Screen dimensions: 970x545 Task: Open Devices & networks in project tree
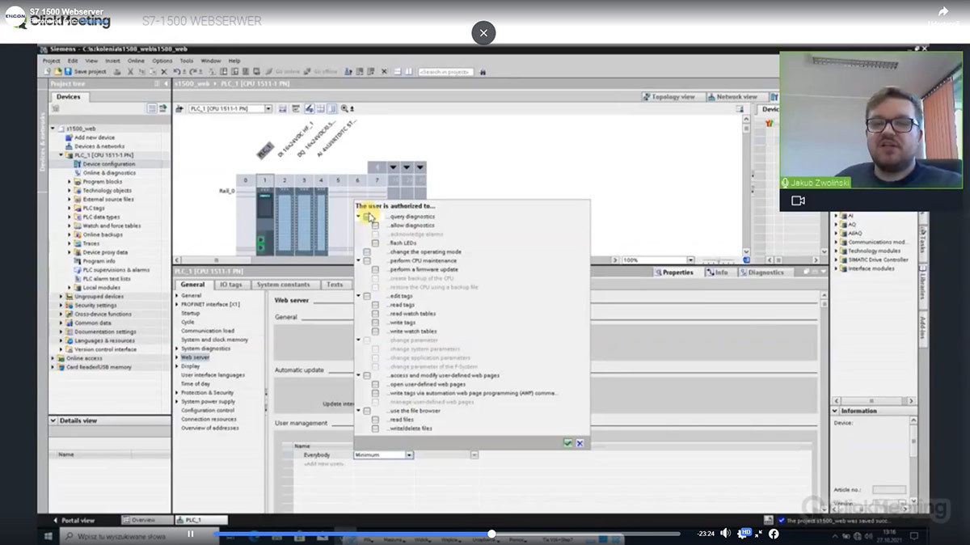tap(99, 146)
